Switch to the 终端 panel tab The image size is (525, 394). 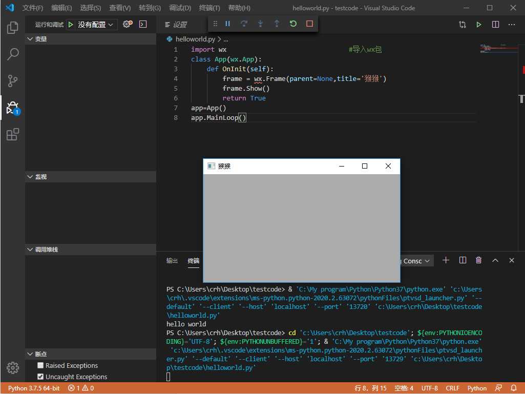click(194, 261)
